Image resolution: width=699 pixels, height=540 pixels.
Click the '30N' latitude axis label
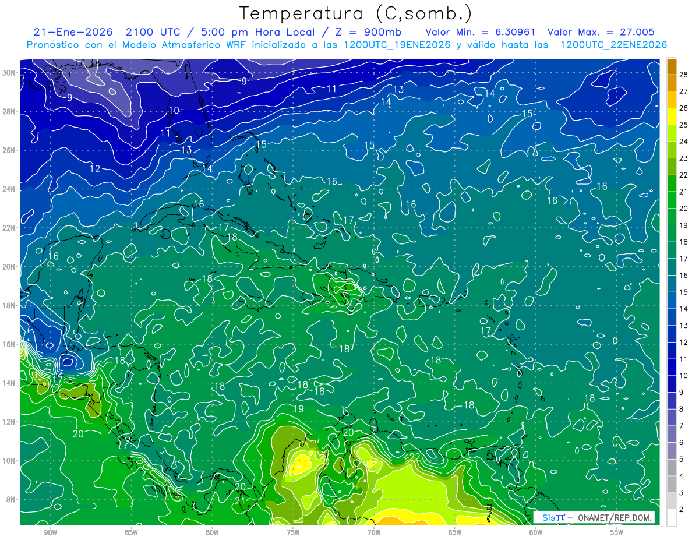tap(9, 72)
